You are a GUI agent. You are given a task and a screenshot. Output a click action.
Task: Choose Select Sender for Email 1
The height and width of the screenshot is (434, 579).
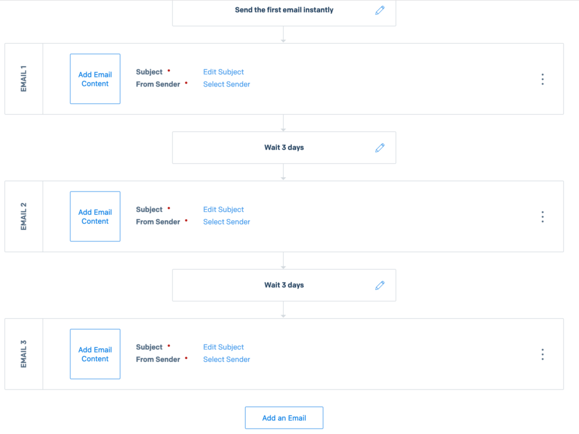click(x=226, y=85)
